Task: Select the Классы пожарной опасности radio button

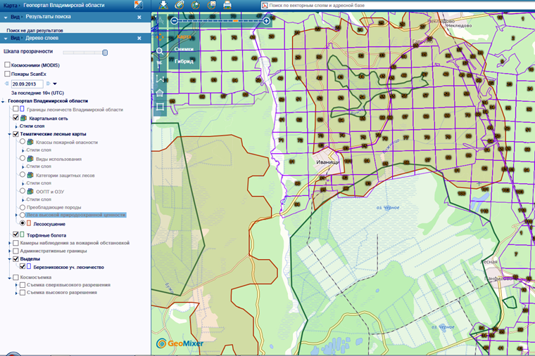Action: click(x=23, y=143)
